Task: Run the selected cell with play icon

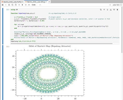Action: [x=19, y=5]
